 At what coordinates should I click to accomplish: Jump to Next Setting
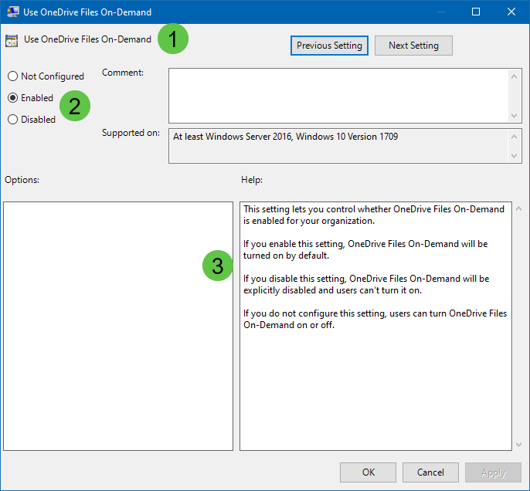coord(413,46)
